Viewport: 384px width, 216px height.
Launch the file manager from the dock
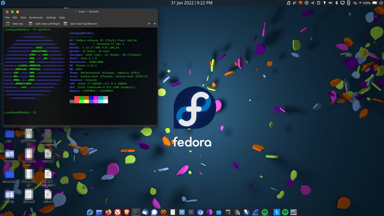99,212
